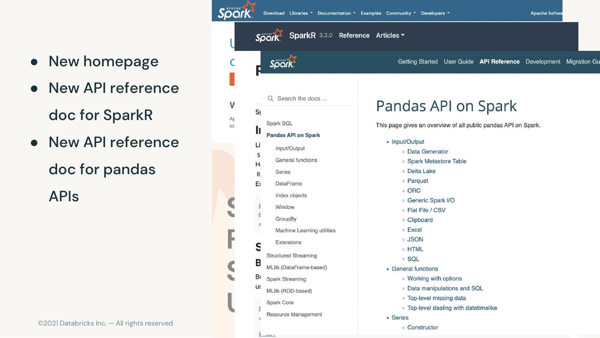
Task: Open Extensions in the sidebar
Action: click(x=288, y=242)
